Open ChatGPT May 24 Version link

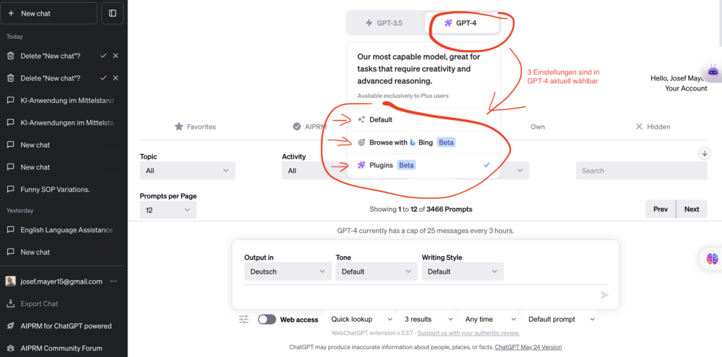click(528, 347)
